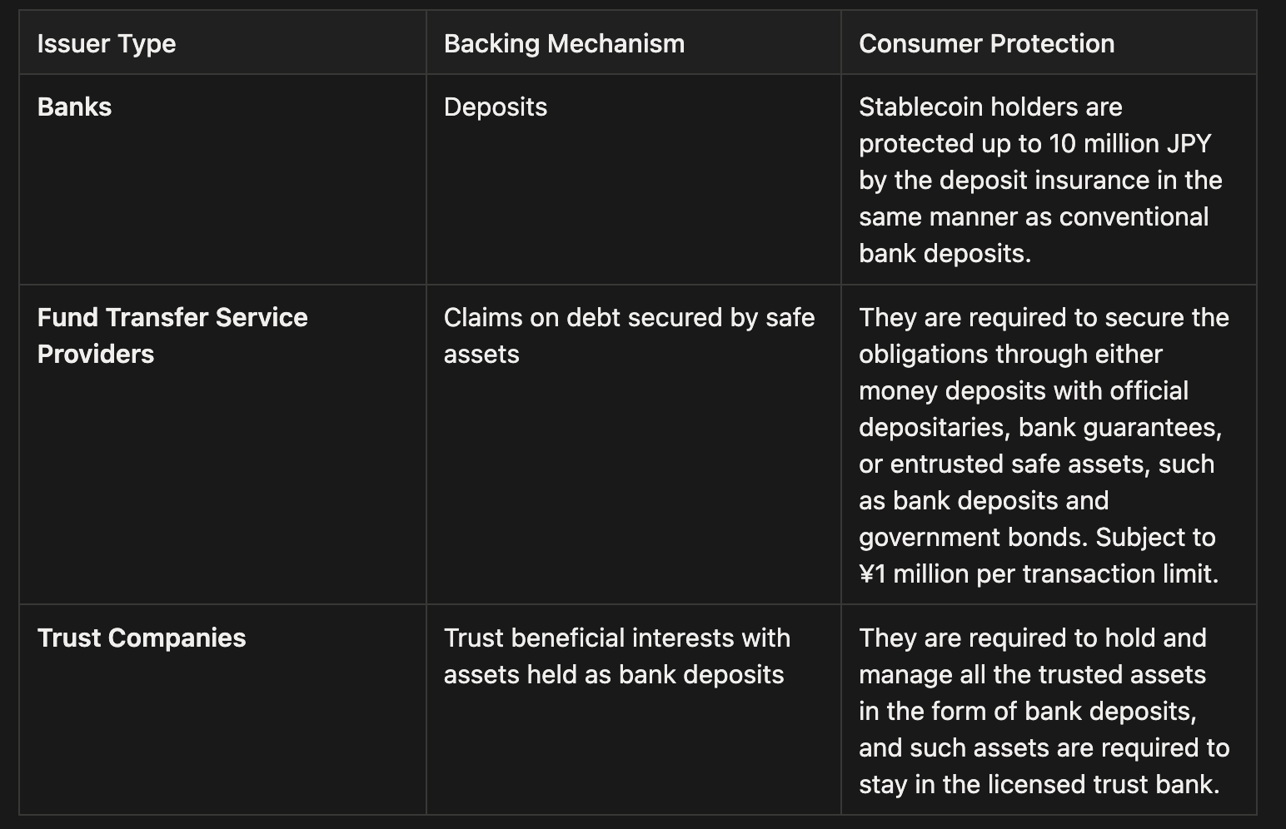Click "depositaries, bank guarantees" line
This screenshot has height=829, width=1286.
(x=1039, y=427)
